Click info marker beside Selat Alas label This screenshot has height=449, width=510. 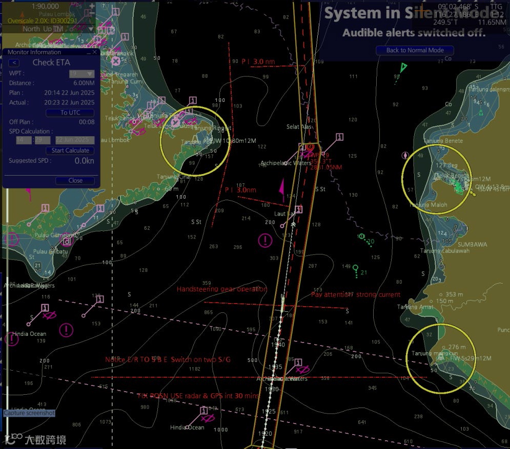tap(339, 137)
